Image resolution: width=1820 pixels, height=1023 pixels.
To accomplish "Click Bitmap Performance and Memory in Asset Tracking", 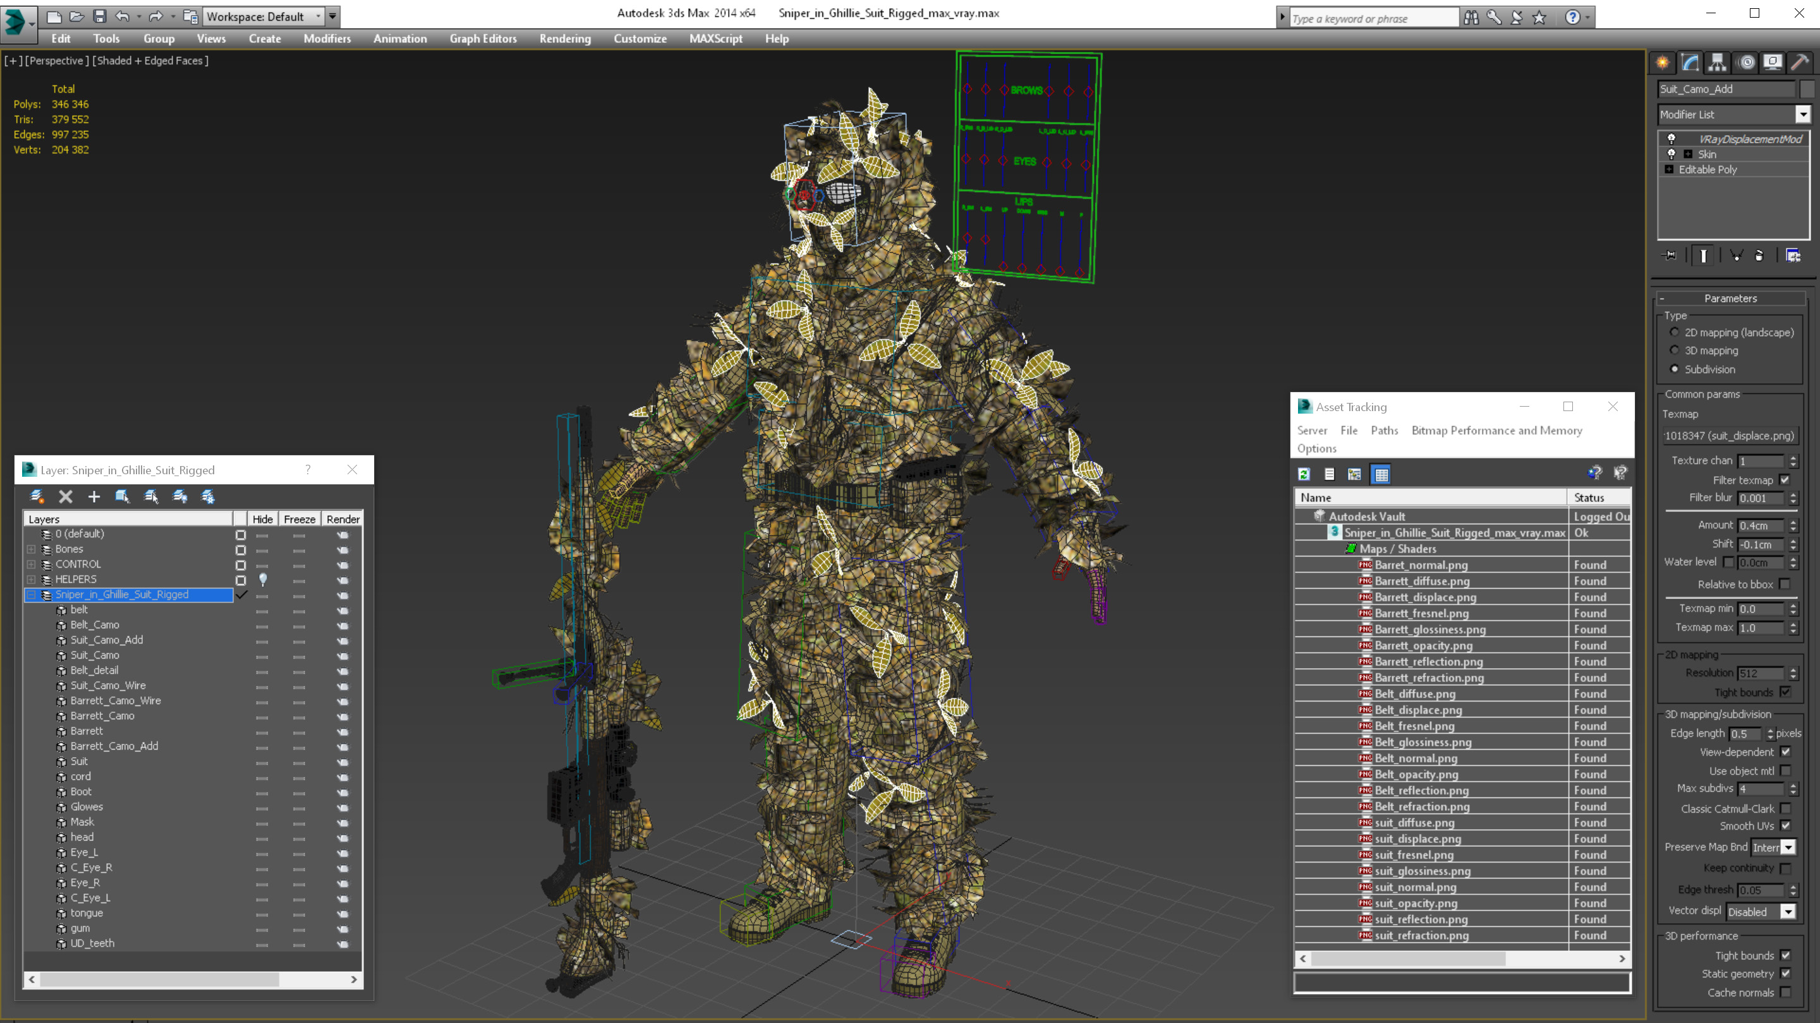I will pos(1496,430).
